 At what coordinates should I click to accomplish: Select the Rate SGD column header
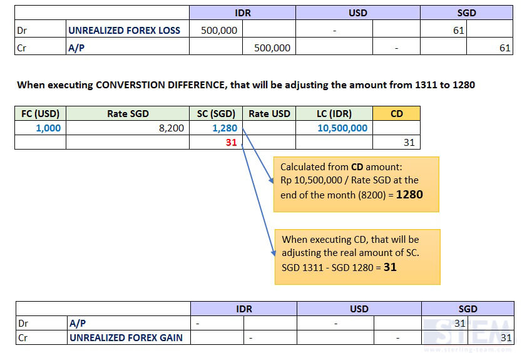(128, 114)
